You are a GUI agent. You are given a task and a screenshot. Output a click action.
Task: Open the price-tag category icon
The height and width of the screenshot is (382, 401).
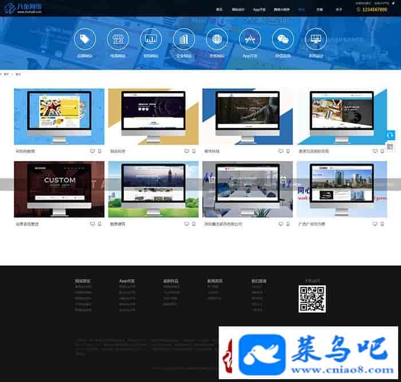pyautogui.click(x=85, y=39)
